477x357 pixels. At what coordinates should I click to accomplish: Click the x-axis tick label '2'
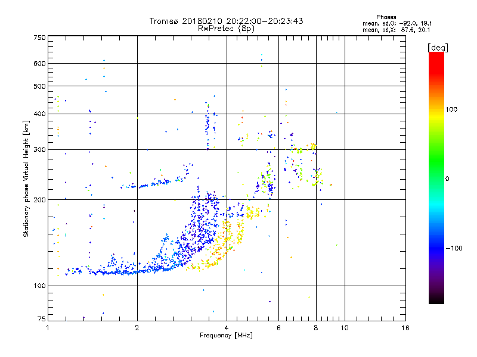137,328
